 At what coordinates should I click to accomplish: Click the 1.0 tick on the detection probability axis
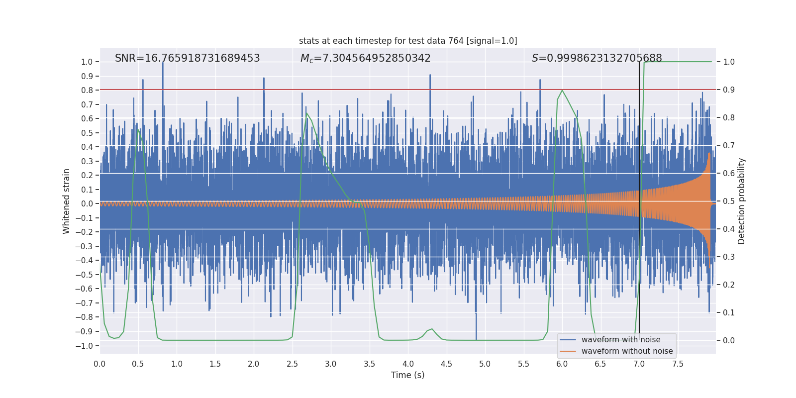point(729,62)
